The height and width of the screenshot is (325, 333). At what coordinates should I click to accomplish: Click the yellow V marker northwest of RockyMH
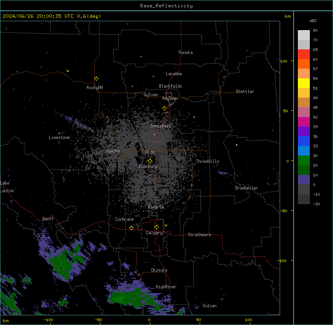coord(68,71)
